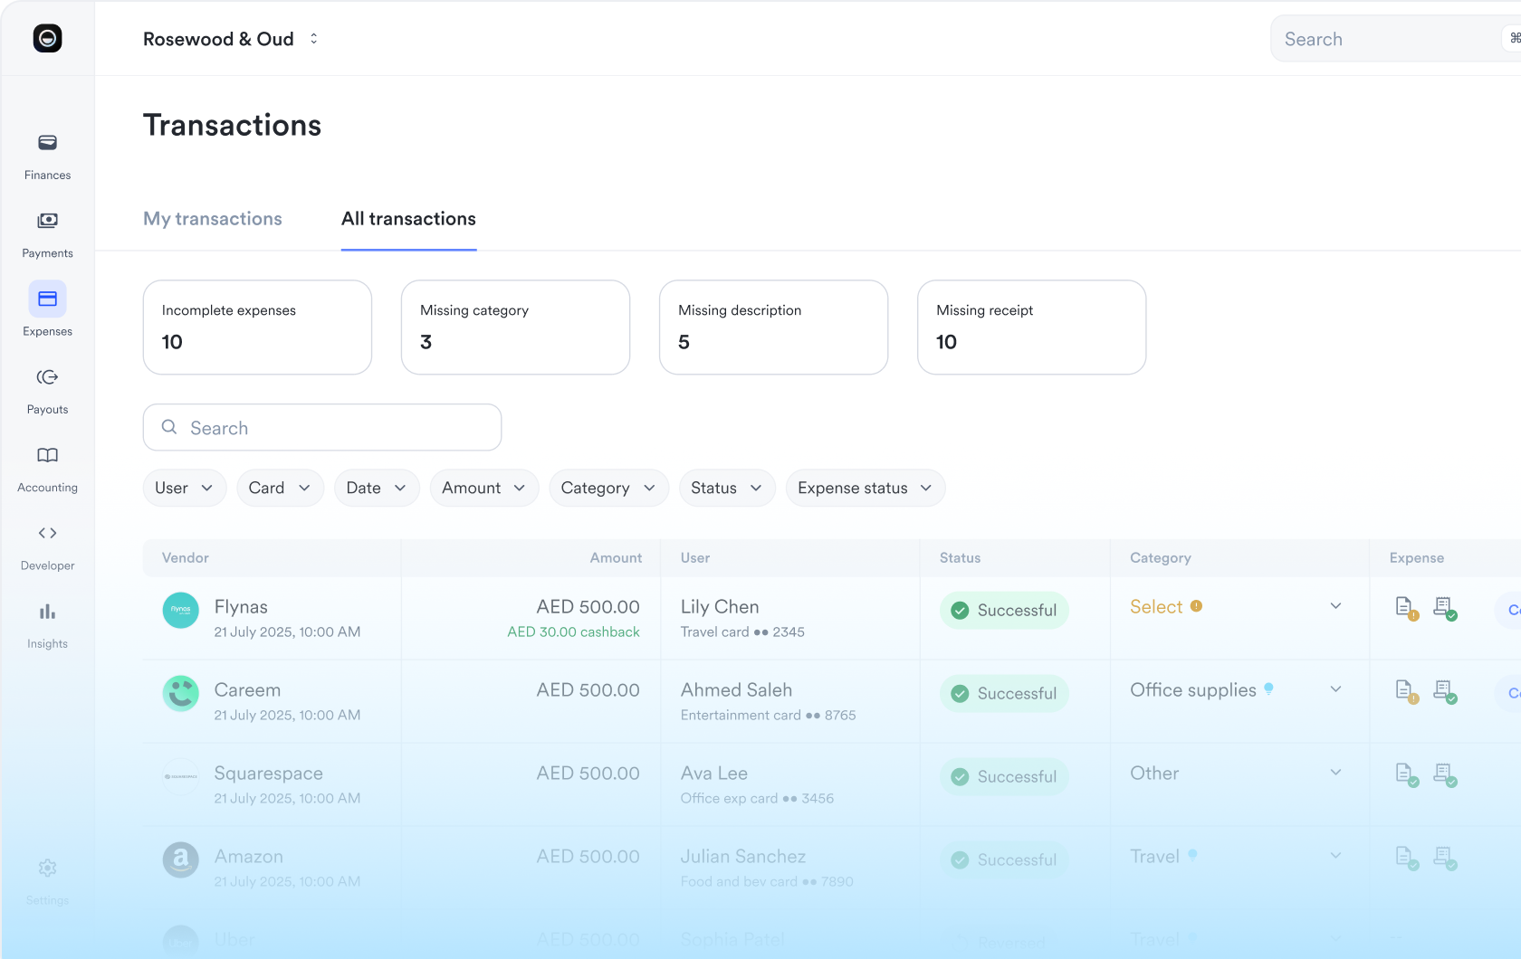Expand the category chevron for Flynas row
The height and width of the screenshot is (959, 1521).
point(1335,606)
